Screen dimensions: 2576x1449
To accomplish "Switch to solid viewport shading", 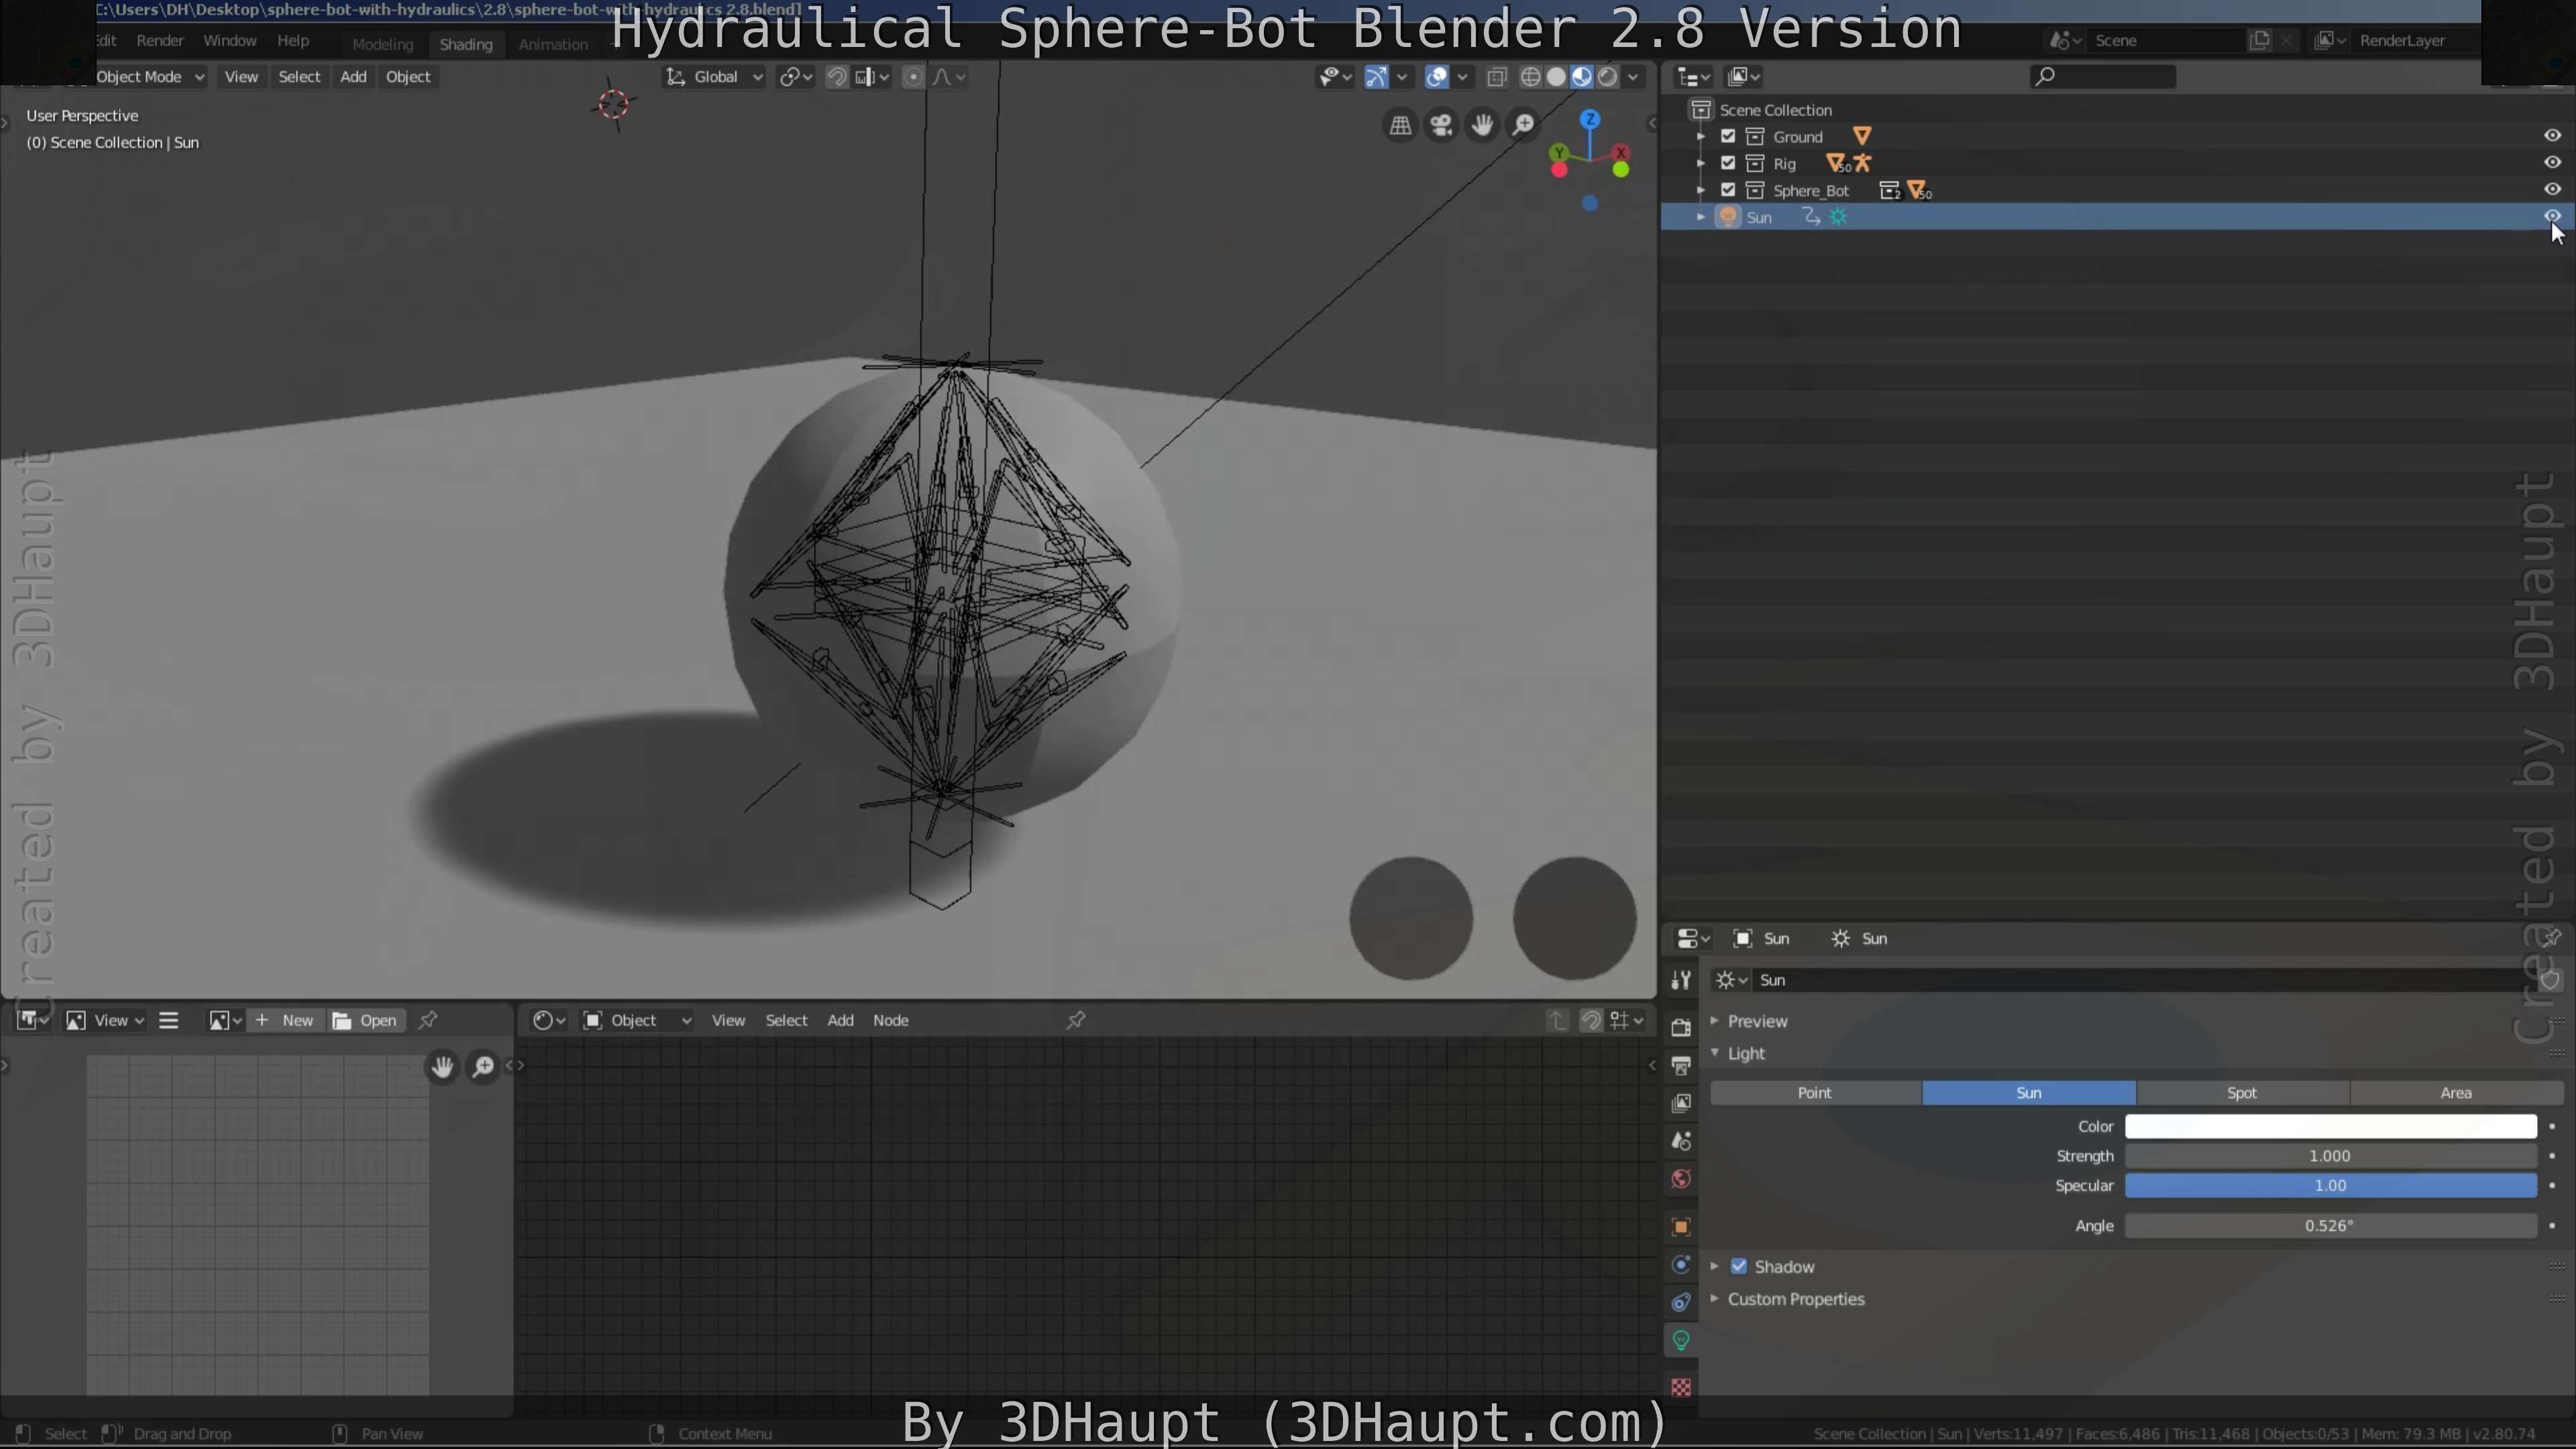I will [1556, 77].
